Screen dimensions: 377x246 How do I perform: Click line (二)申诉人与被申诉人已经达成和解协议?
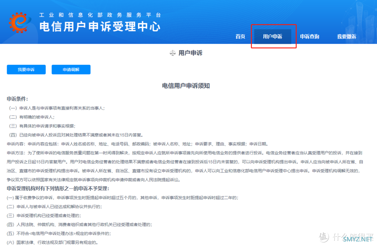(54, 207)
